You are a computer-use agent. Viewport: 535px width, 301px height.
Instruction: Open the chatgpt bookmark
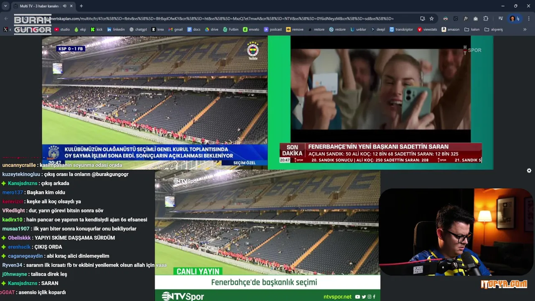tap(138, 30)
